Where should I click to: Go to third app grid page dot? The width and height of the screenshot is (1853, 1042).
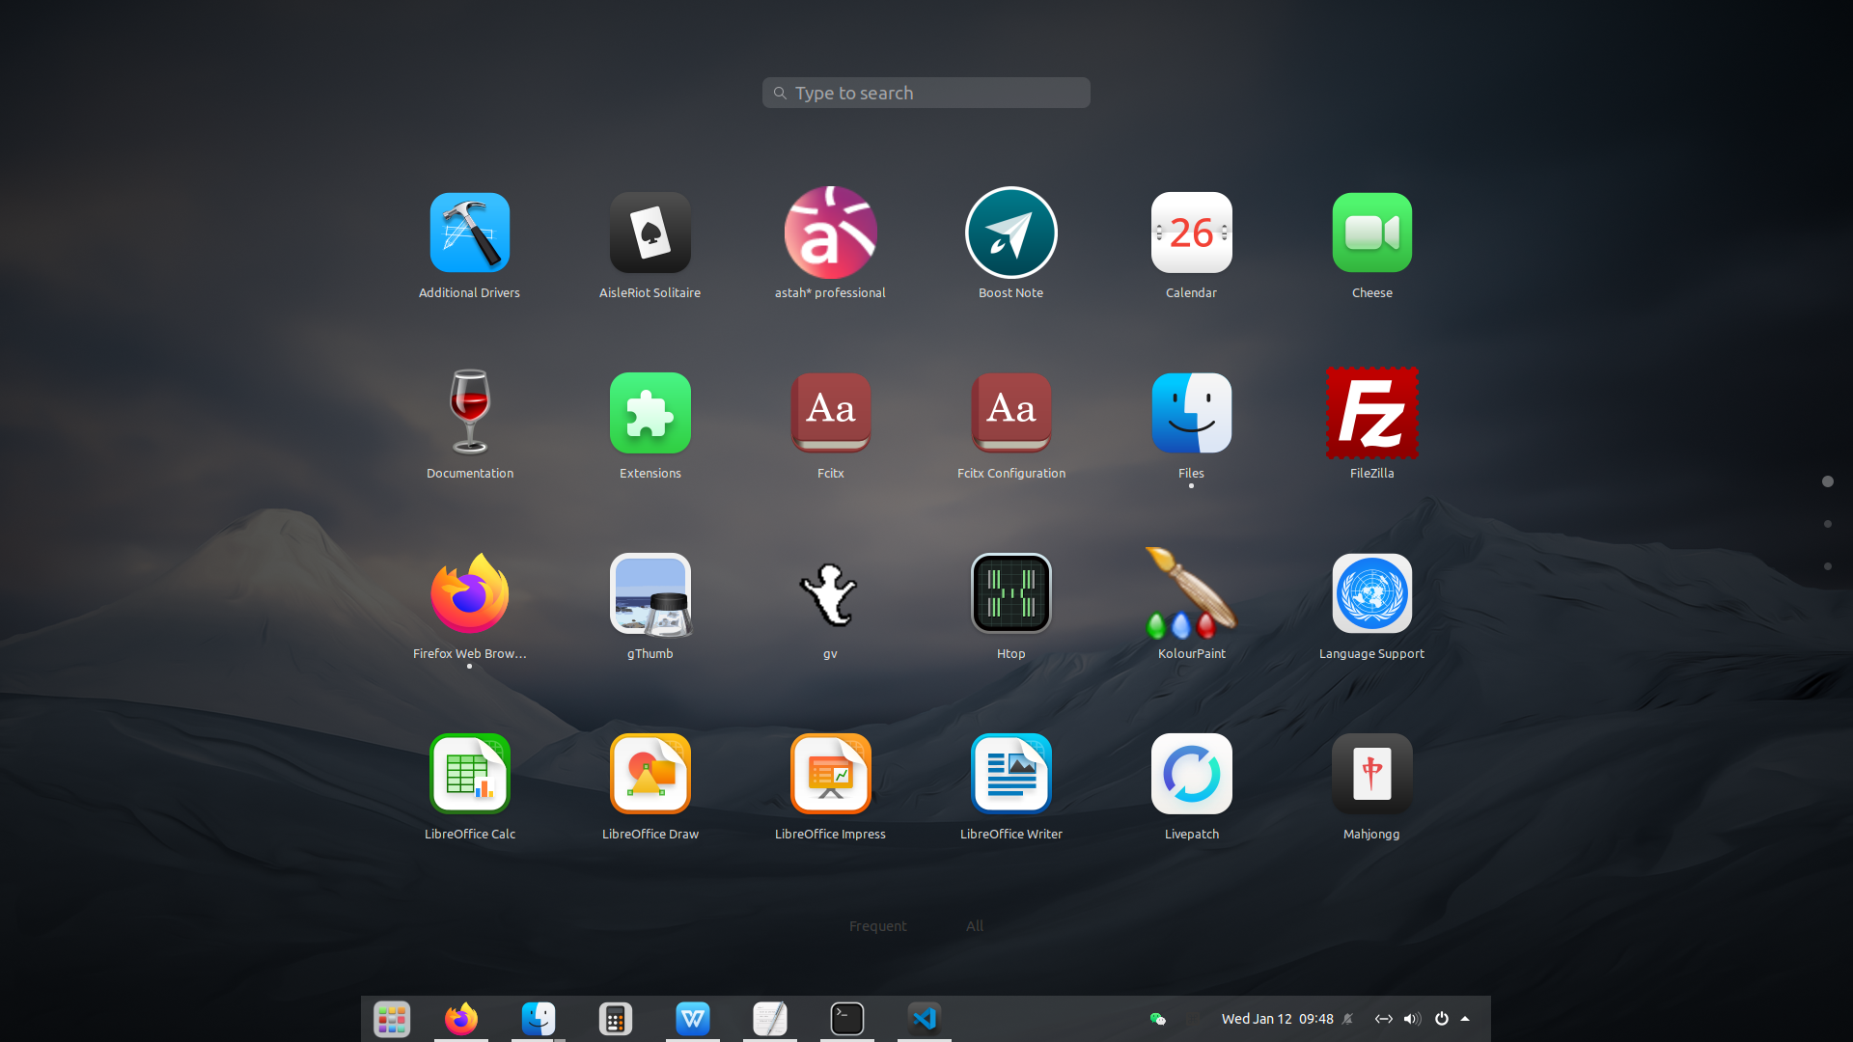pyautogui.click(x=1827, y=566)
